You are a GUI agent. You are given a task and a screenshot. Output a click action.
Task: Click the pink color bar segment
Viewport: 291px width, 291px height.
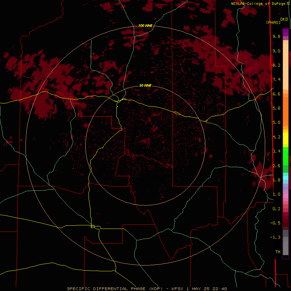coord(286,196)
